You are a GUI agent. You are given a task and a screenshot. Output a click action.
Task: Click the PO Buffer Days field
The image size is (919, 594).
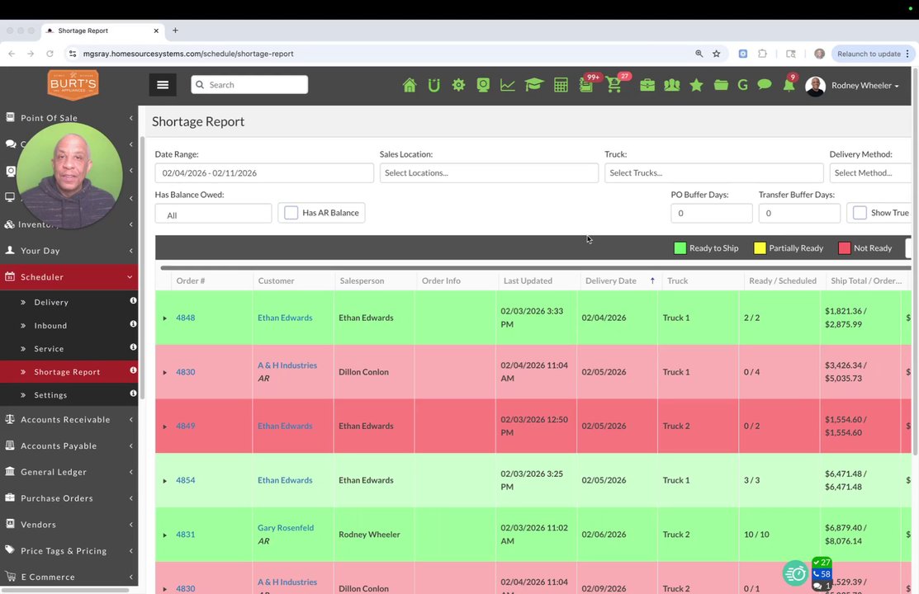[712, 213]
